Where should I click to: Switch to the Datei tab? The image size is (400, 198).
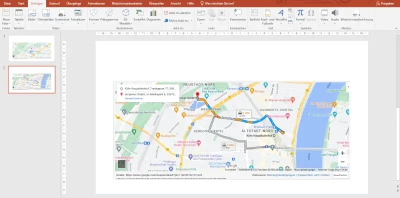[7, 3]
